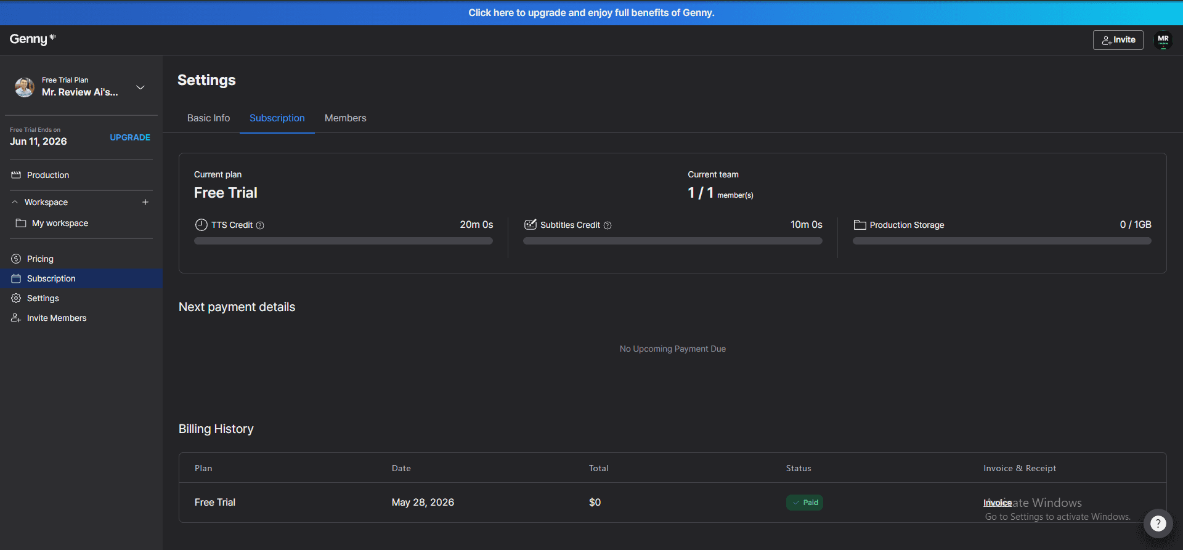Click the "20m 0s" TTS value
The image size is (1183, 550).
pos(476,225)
